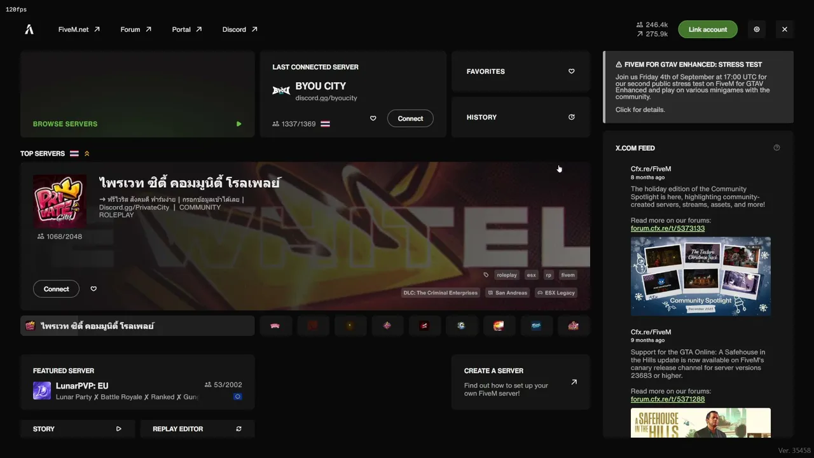Open the FiveM for GTAV Enhanced stress test notice
The image size is (814, 458).
click(698, 87)
